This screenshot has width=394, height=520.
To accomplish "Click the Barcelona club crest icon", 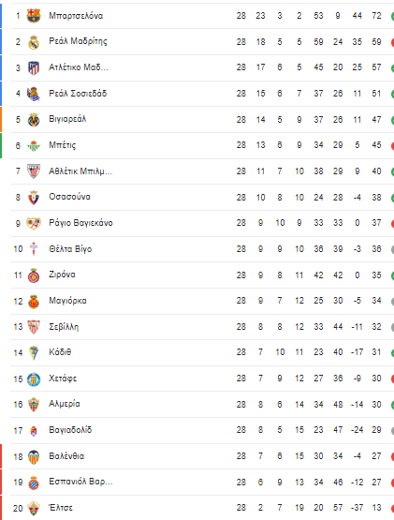I will (34, 16).
